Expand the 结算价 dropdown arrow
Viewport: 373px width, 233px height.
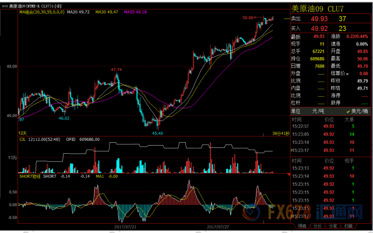(347, 74)
